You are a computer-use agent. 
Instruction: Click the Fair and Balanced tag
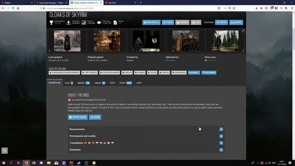[110, 73]
